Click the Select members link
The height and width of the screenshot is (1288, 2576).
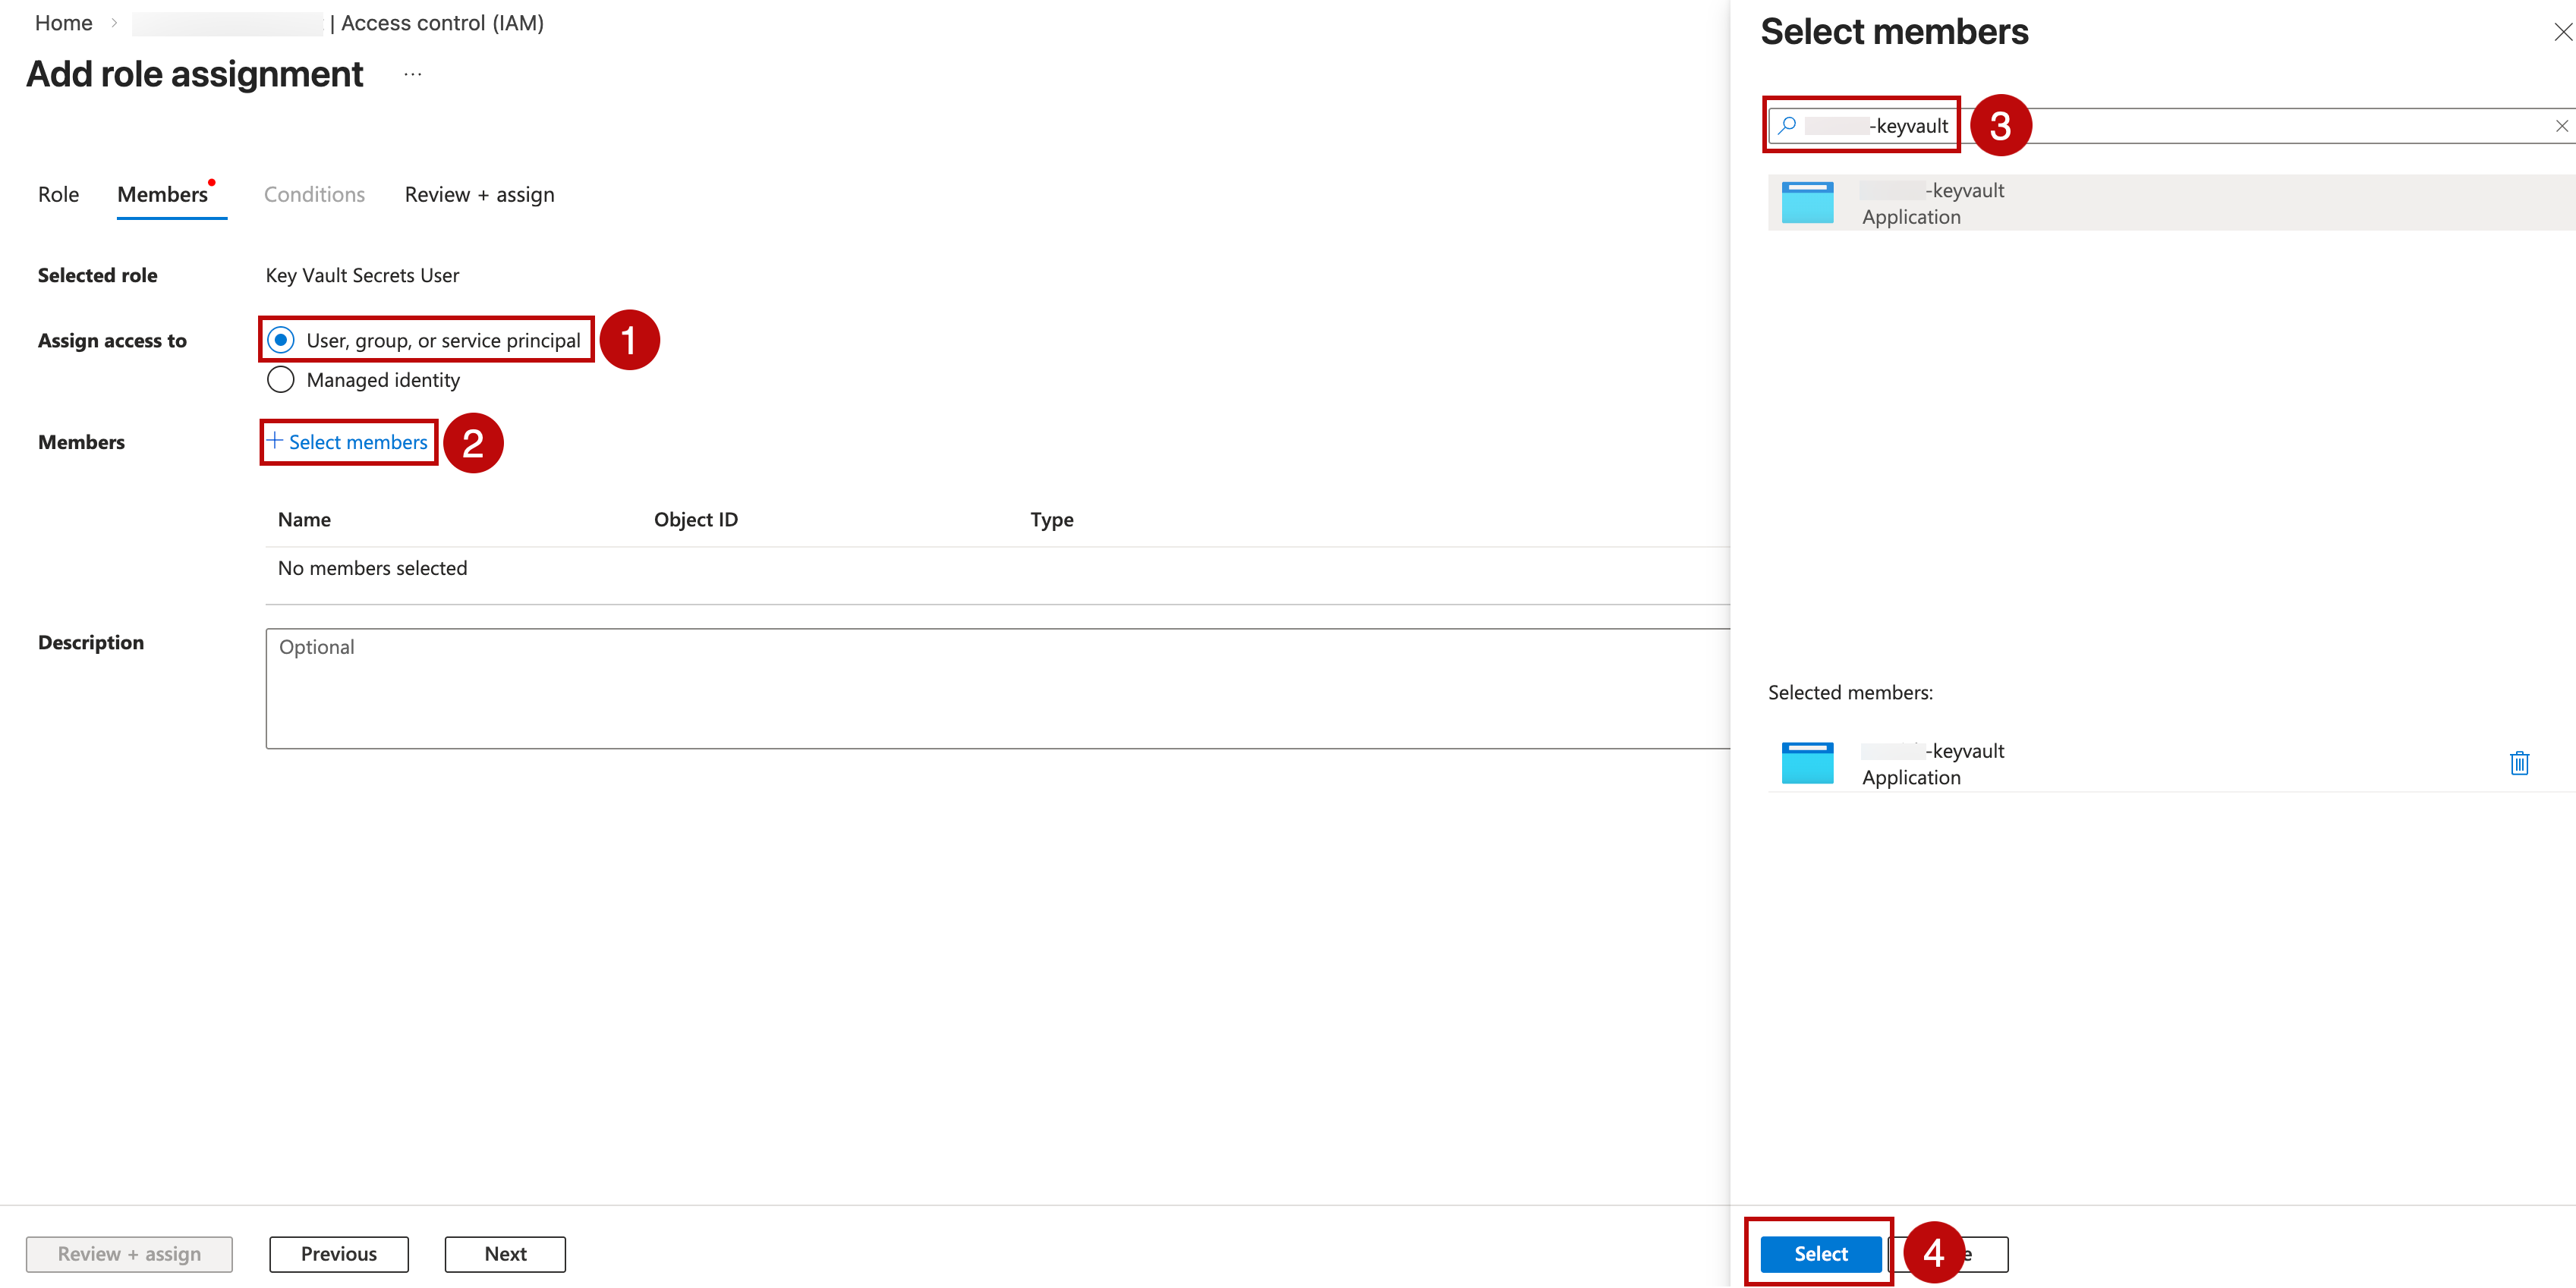click(347, 441)
